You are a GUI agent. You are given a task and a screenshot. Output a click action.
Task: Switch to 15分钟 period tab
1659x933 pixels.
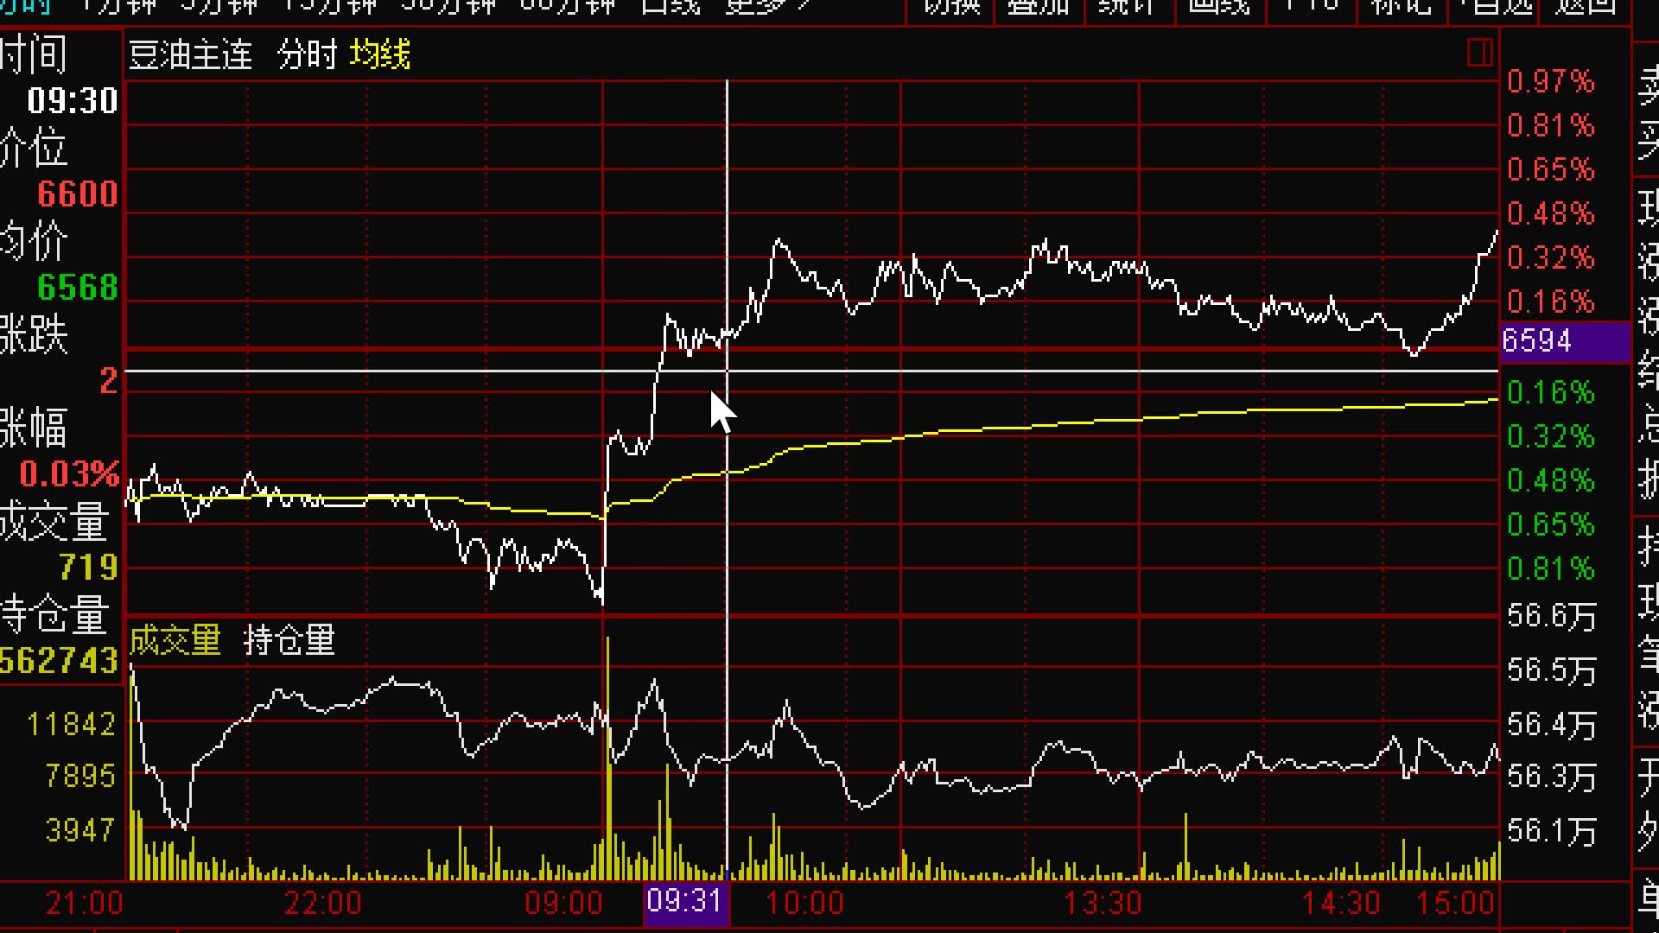(x=331, y=7)
